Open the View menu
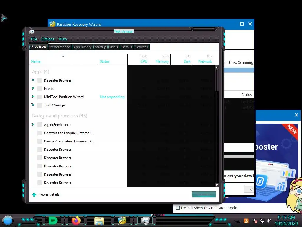This screenshot has width=302, height=227. pyautogui.click(x=63, y=39)
